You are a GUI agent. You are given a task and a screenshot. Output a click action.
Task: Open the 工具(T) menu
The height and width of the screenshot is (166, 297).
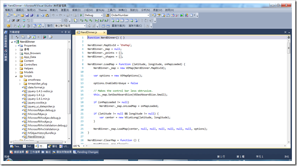pyautogui.click(x=111, y=10)
